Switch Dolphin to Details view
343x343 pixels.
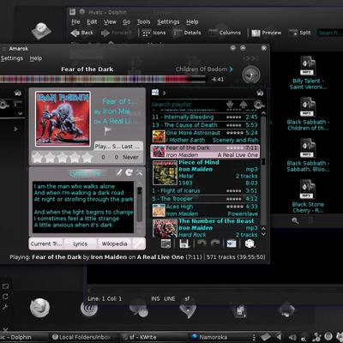click(x=187, y=33)
